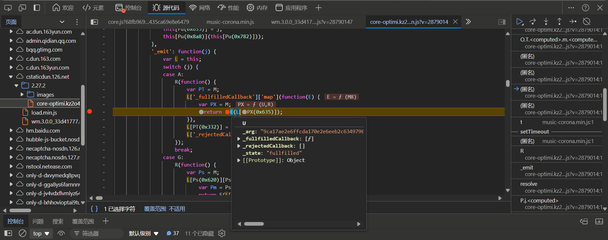The width and height of the screenshot is (608, 240).
Task: Click the tooltip horizontal scrollbar thumb
Action: pyautogui.click(x=254, y=224)
